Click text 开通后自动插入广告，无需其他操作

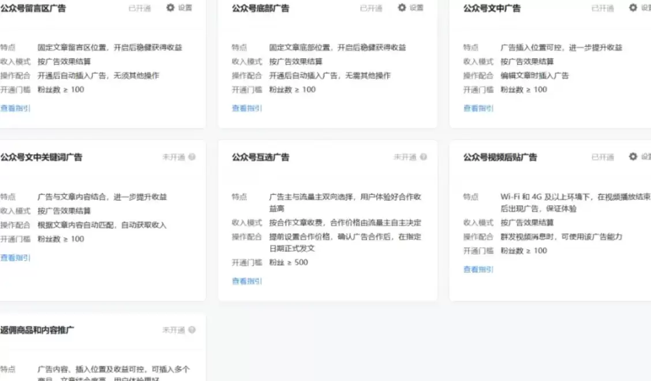click(x=330, y=76)
